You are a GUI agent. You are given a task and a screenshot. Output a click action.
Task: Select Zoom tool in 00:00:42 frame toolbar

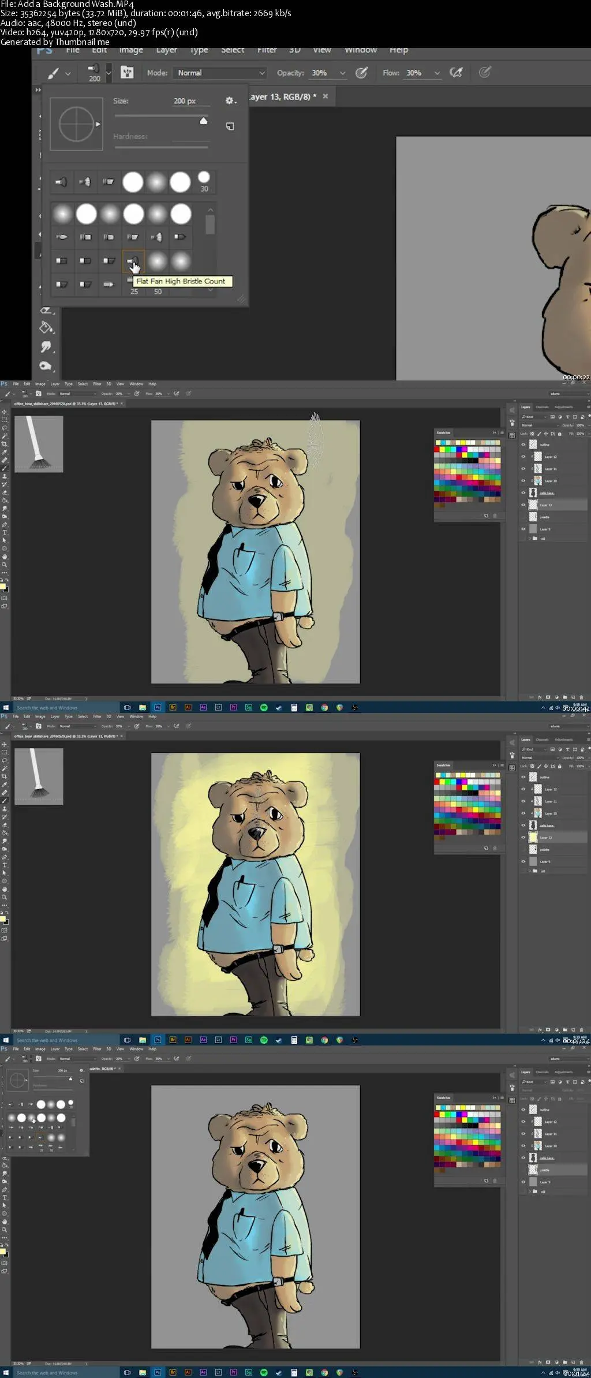[x=5, y=565]
